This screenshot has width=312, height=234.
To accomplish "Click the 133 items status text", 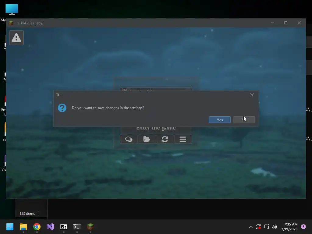I will [27, 214].
